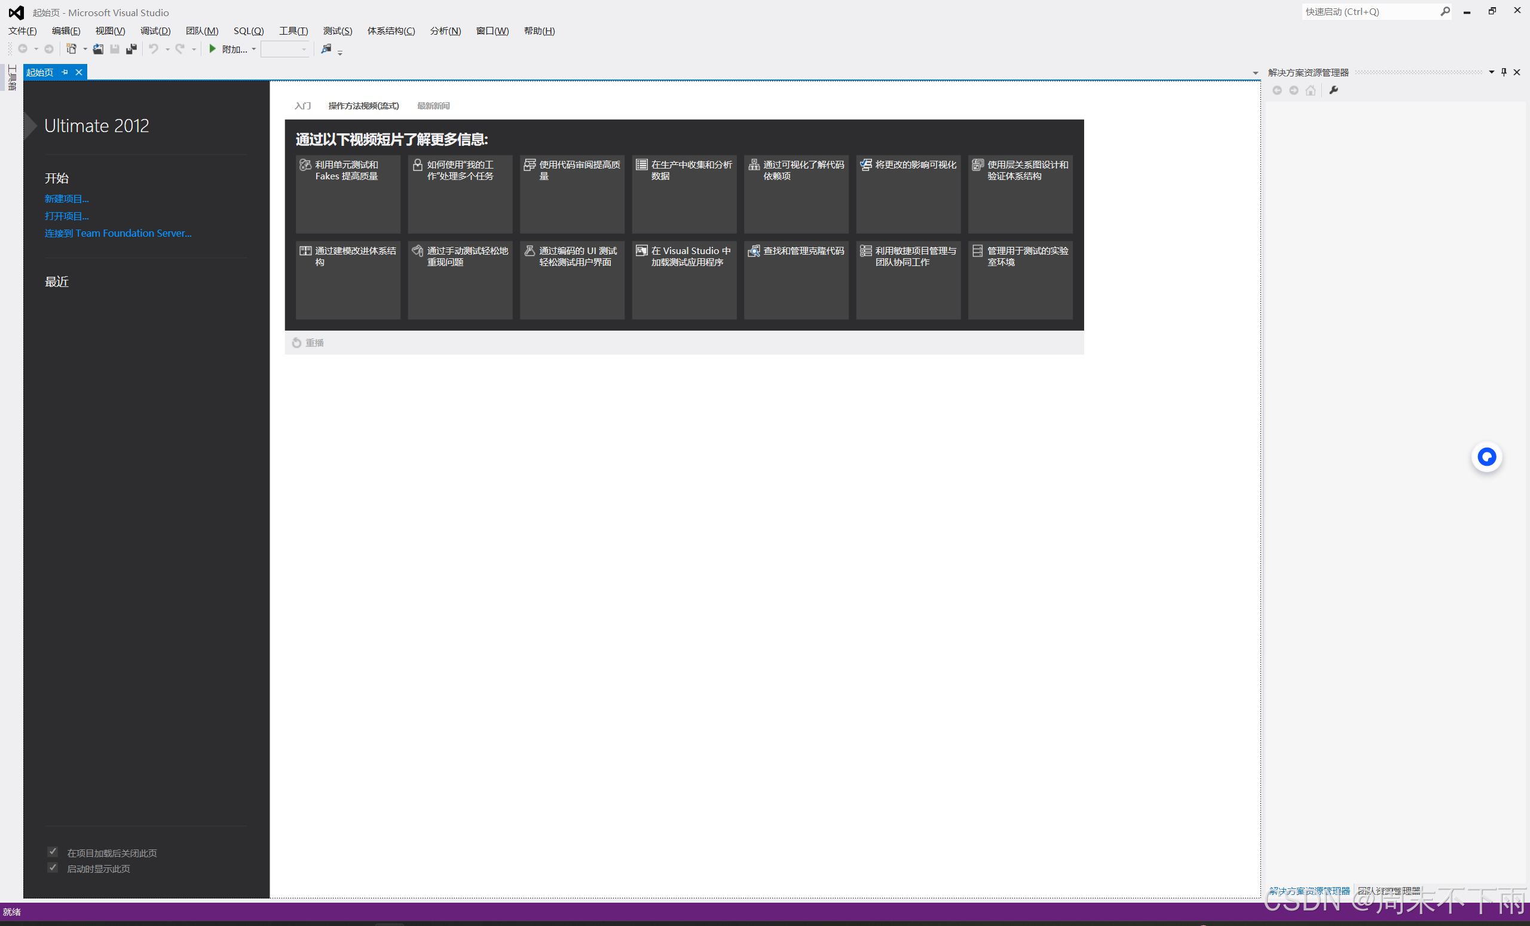Click the Quick Launch magnifier icon

pos(1445,12)
